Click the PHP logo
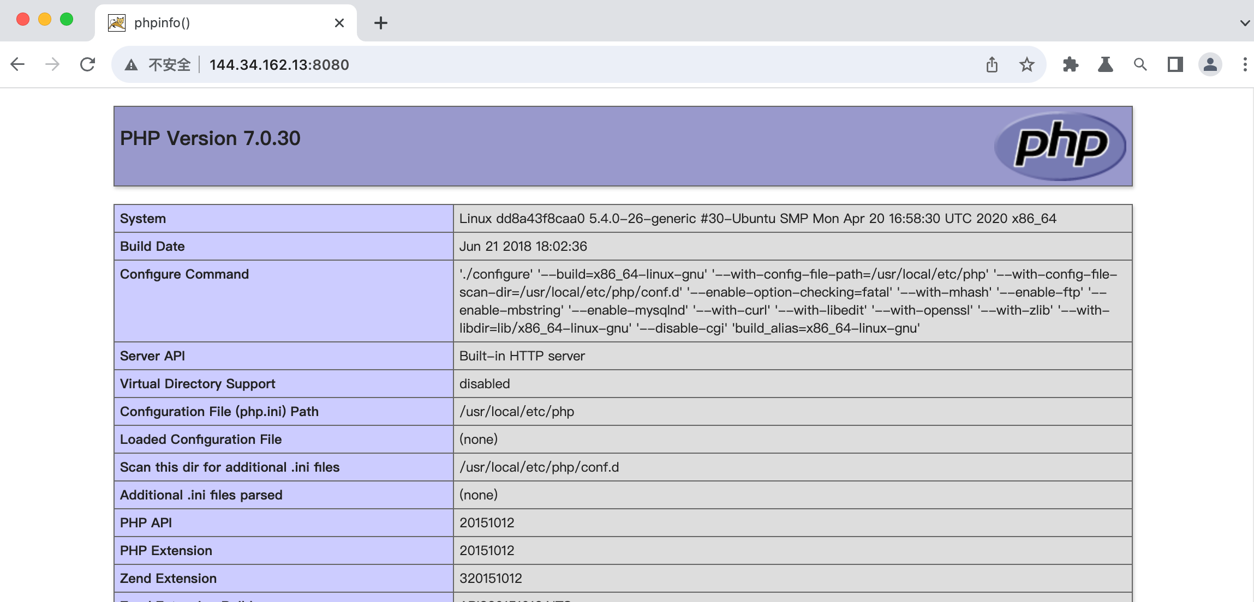The image size is (1254, 602). (1060, 146)
